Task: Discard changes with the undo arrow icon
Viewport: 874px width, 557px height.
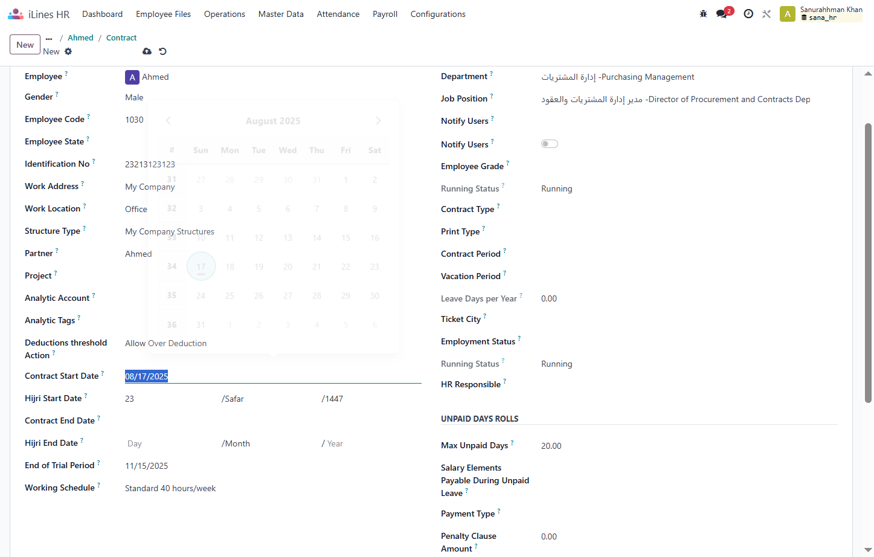Action: pyautogui.click(x=162, y=51)
